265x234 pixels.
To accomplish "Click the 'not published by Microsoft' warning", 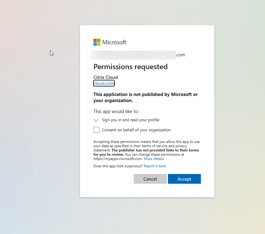I will 145,97.
